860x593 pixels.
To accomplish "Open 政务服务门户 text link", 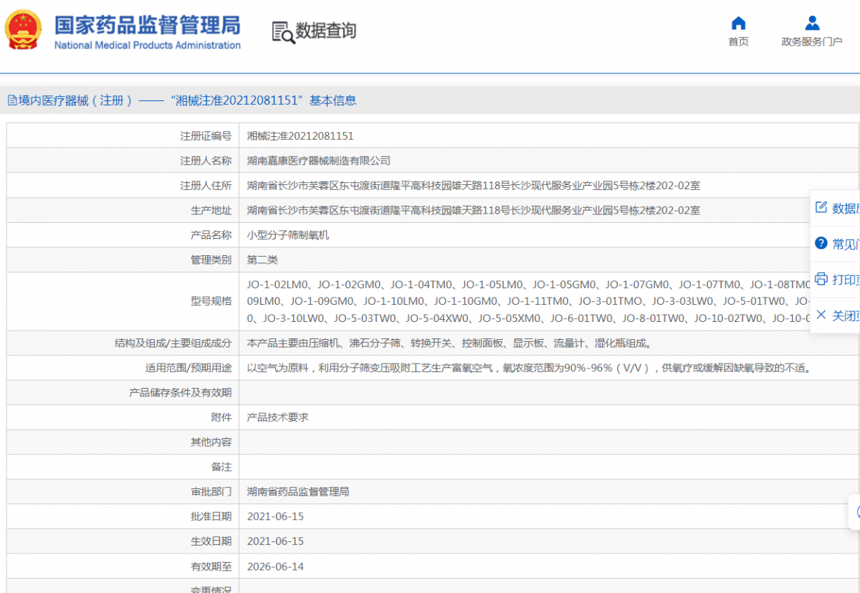I will pyautogui.click(x=812, y=42).
